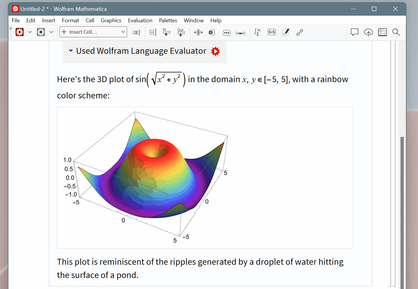Open the documentation center book icon
418x289 pixels.
point(382,32)
